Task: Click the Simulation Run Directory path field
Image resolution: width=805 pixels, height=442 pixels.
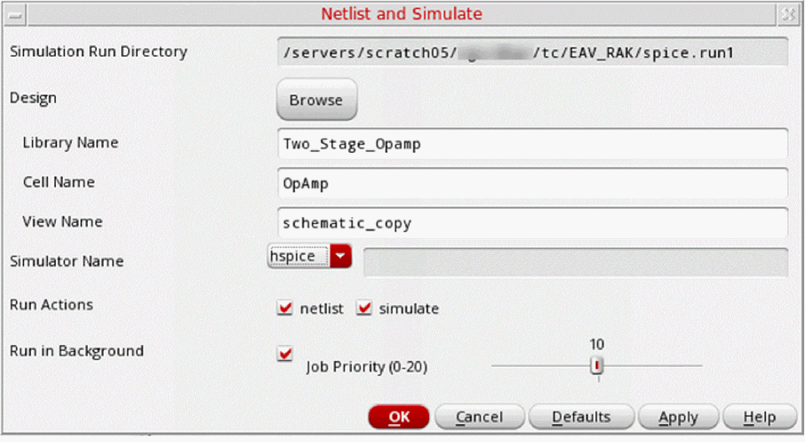Action: pos(532,53)
